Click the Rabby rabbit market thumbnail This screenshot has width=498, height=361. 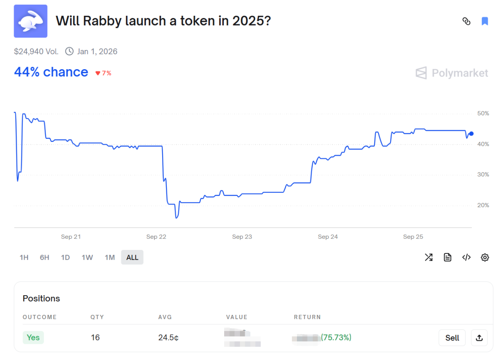pyautogui.click(x=30, y=21)
